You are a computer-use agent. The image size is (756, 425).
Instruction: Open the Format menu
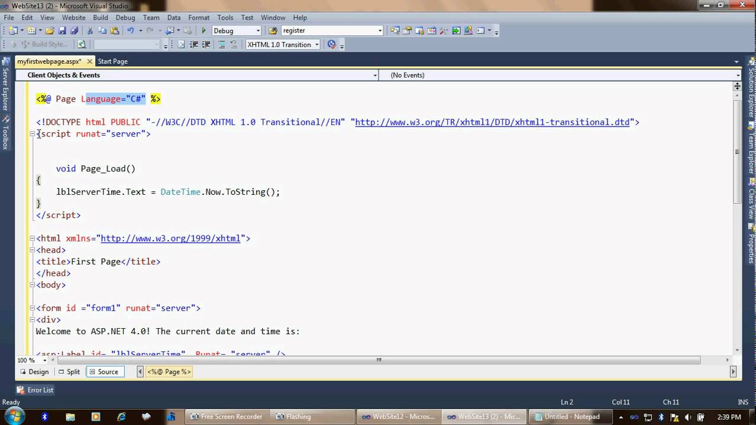coord(199,18)
